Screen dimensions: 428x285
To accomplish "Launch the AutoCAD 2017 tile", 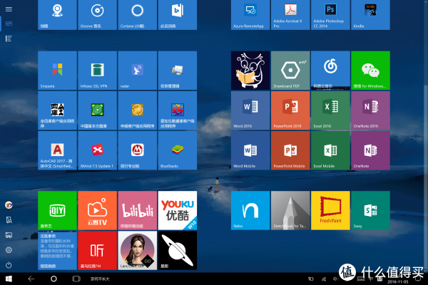I will tap(57, 150).
